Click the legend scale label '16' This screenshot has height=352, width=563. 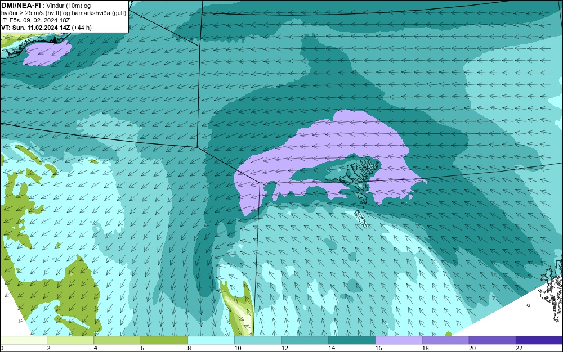tap(378, 348)
